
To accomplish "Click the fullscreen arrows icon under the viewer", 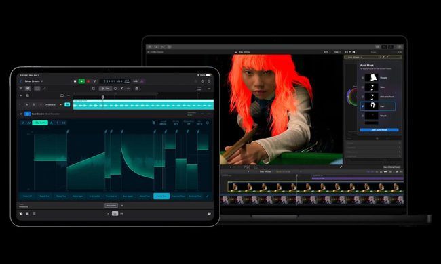I will point(341,167).
